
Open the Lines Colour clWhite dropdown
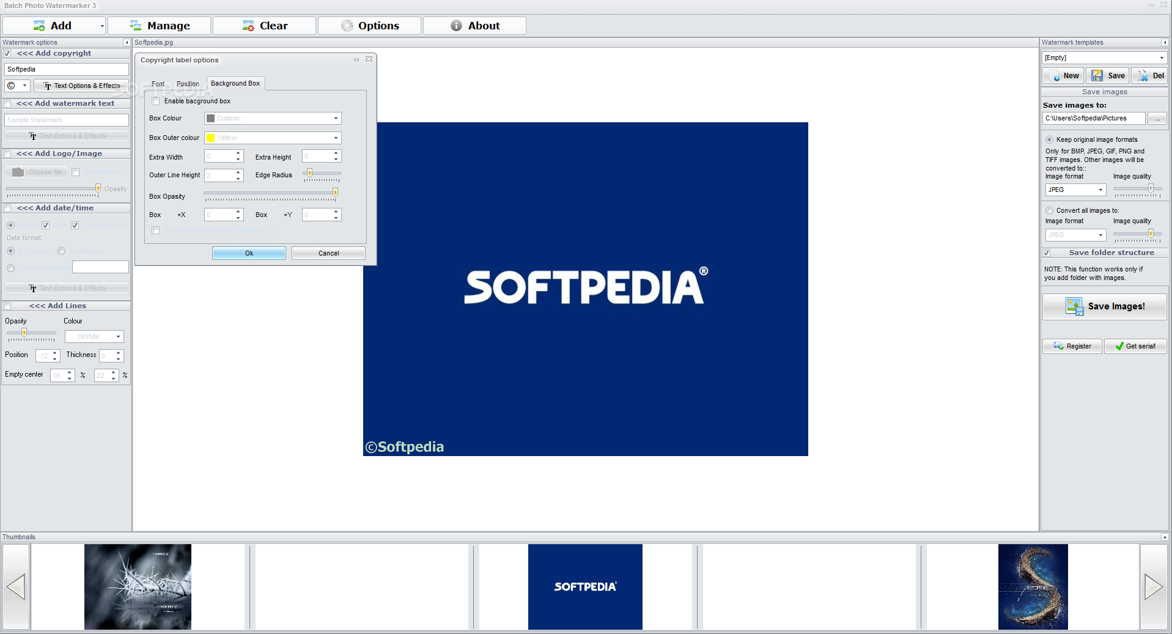click(x=94, y=336)
